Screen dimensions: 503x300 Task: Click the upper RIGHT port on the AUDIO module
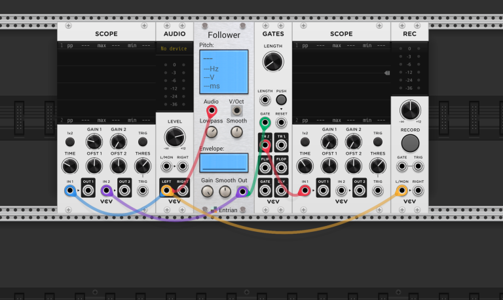183,166
